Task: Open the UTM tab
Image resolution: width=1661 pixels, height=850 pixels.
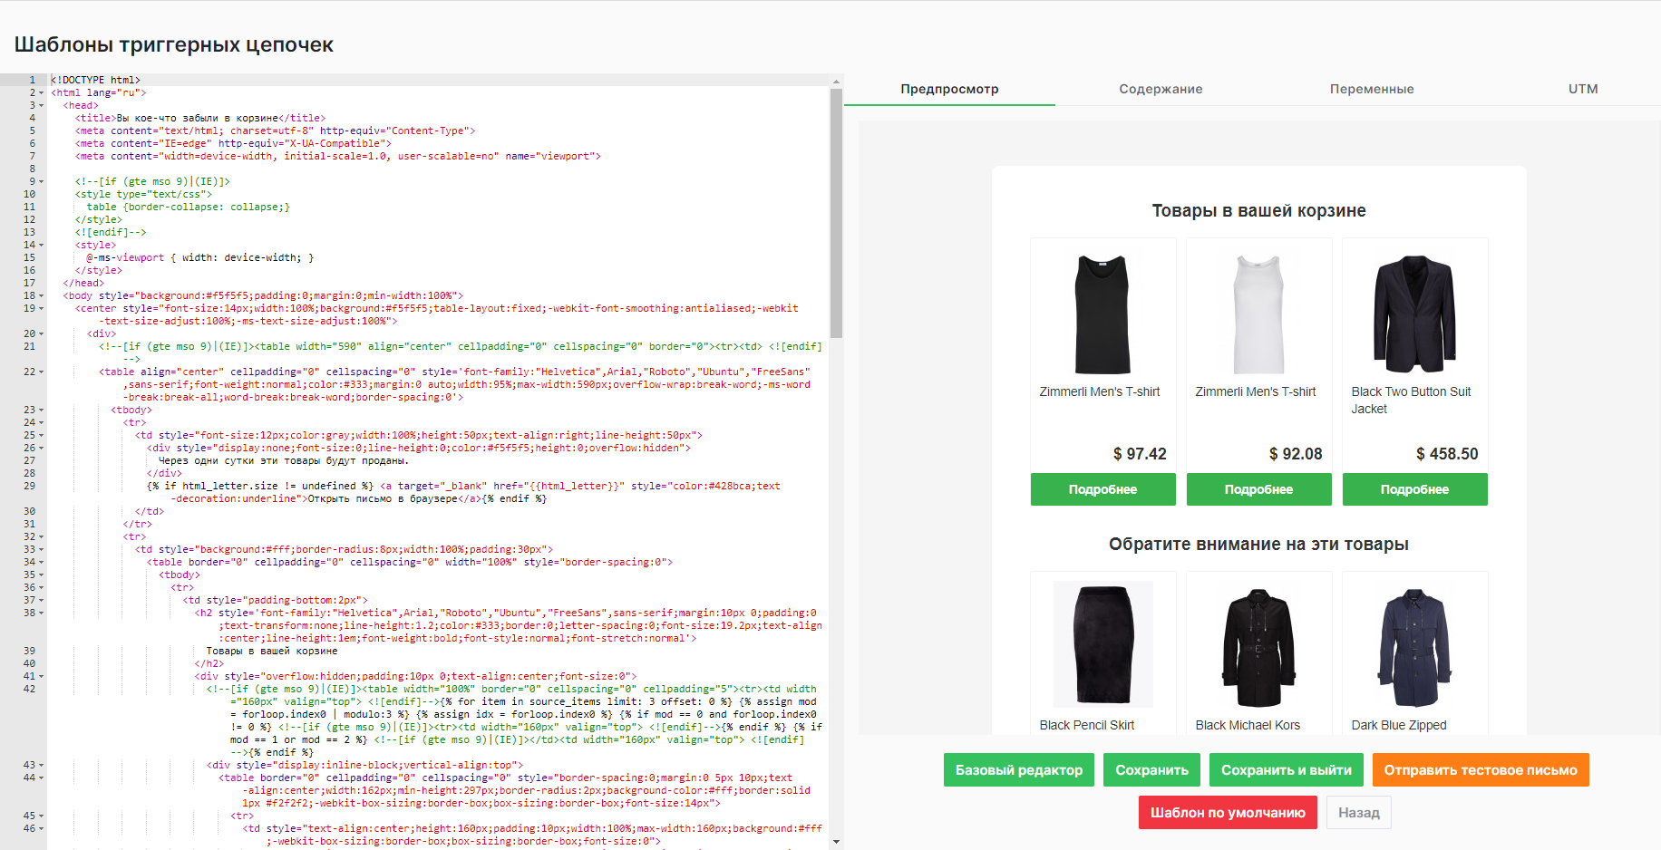Action: (1582, 89)
